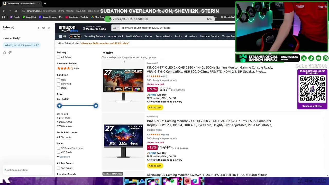Image resolution: width=329 pixels, height=185 pixels.
Task: Check the Used condition checkbox
Action: (x=58, y=88)
